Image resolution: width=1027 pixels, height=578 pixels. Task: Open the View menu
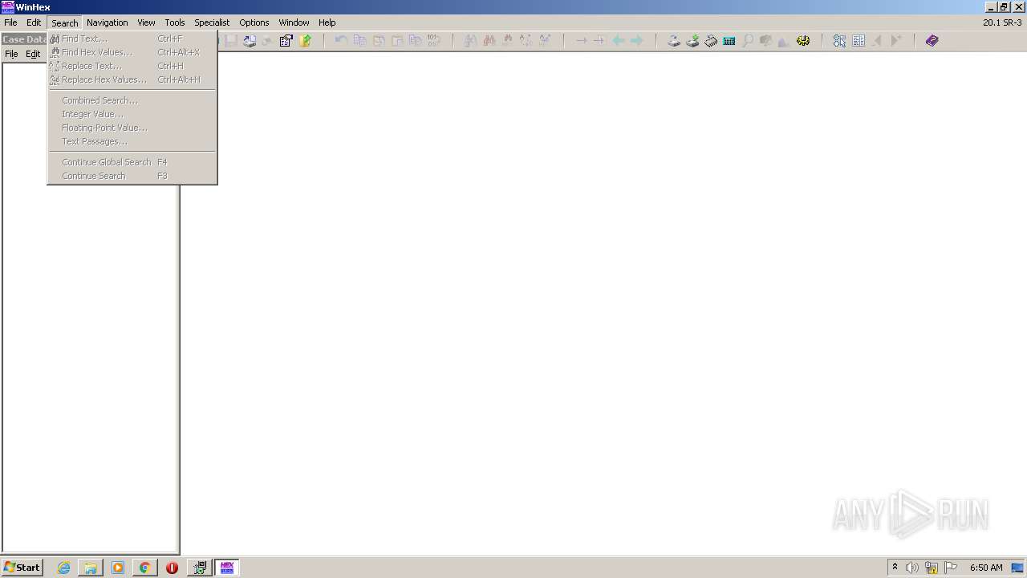coord(146,22)
